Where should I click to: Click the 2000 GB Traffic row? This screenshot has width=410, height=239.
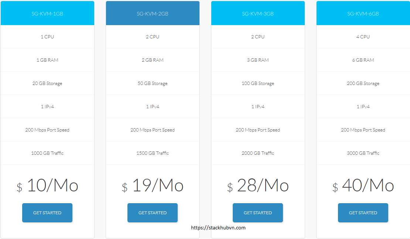pyautogui.click(x=258, y=153)
